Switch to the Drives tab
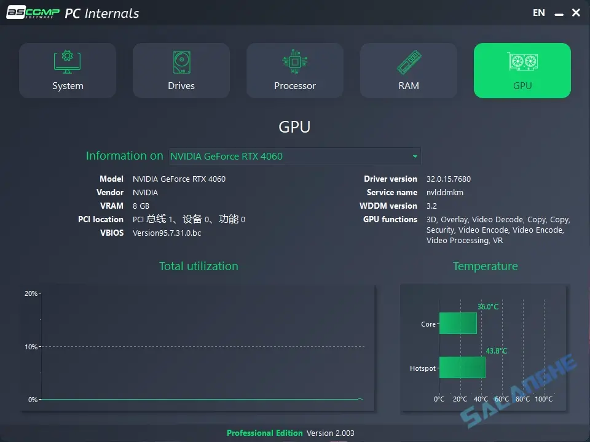 click(x=181, y=69)
